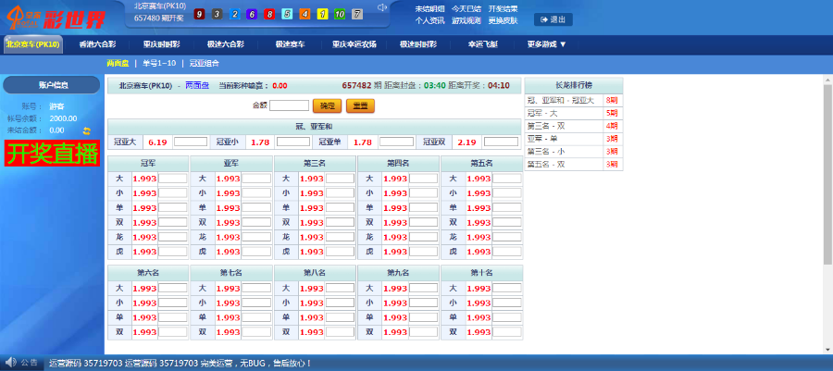Open the 开奖直播 live draw banner
The height and width of the screenshot is (371, 833).
[52, 154]
